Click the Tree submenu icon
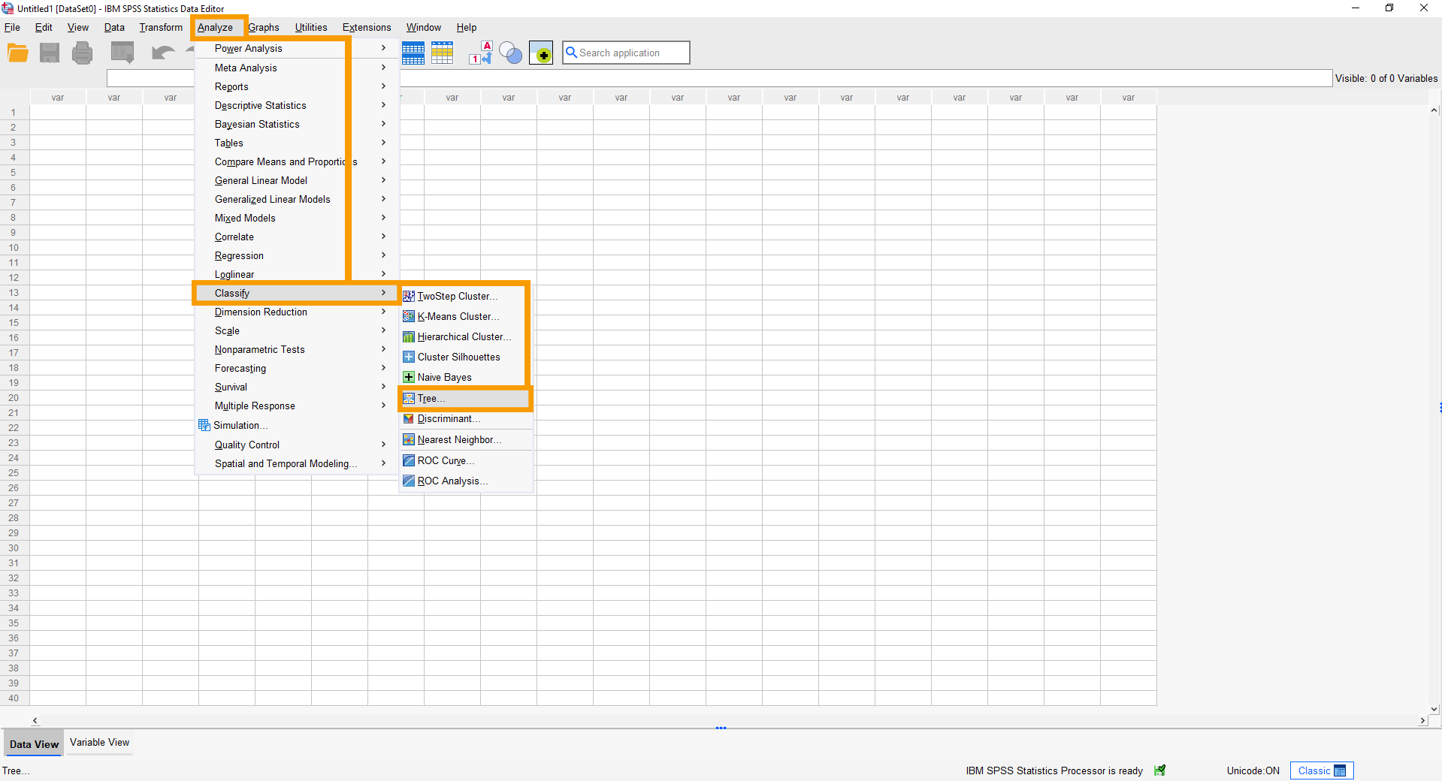The image size is (1442, 781). tap(409, 398)
